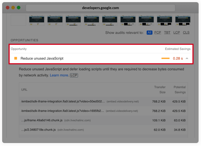Click the '0.28 s' savings value
The width and height of the screenshot is (201, 146).
click(178, 58)
